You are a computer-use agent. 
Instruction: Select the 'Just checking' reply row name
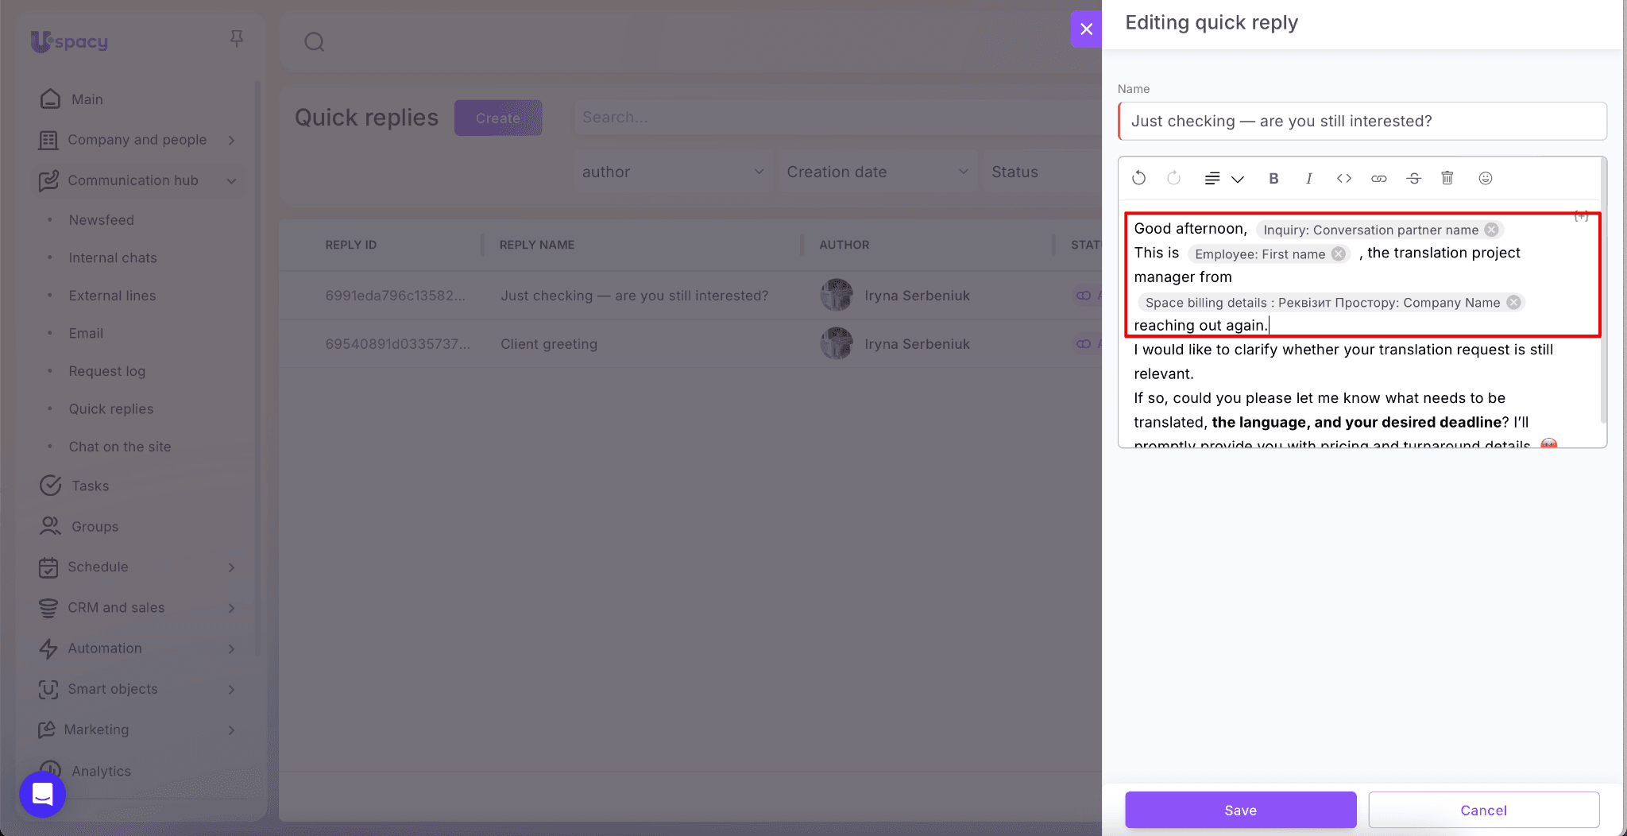click(634, 296)
